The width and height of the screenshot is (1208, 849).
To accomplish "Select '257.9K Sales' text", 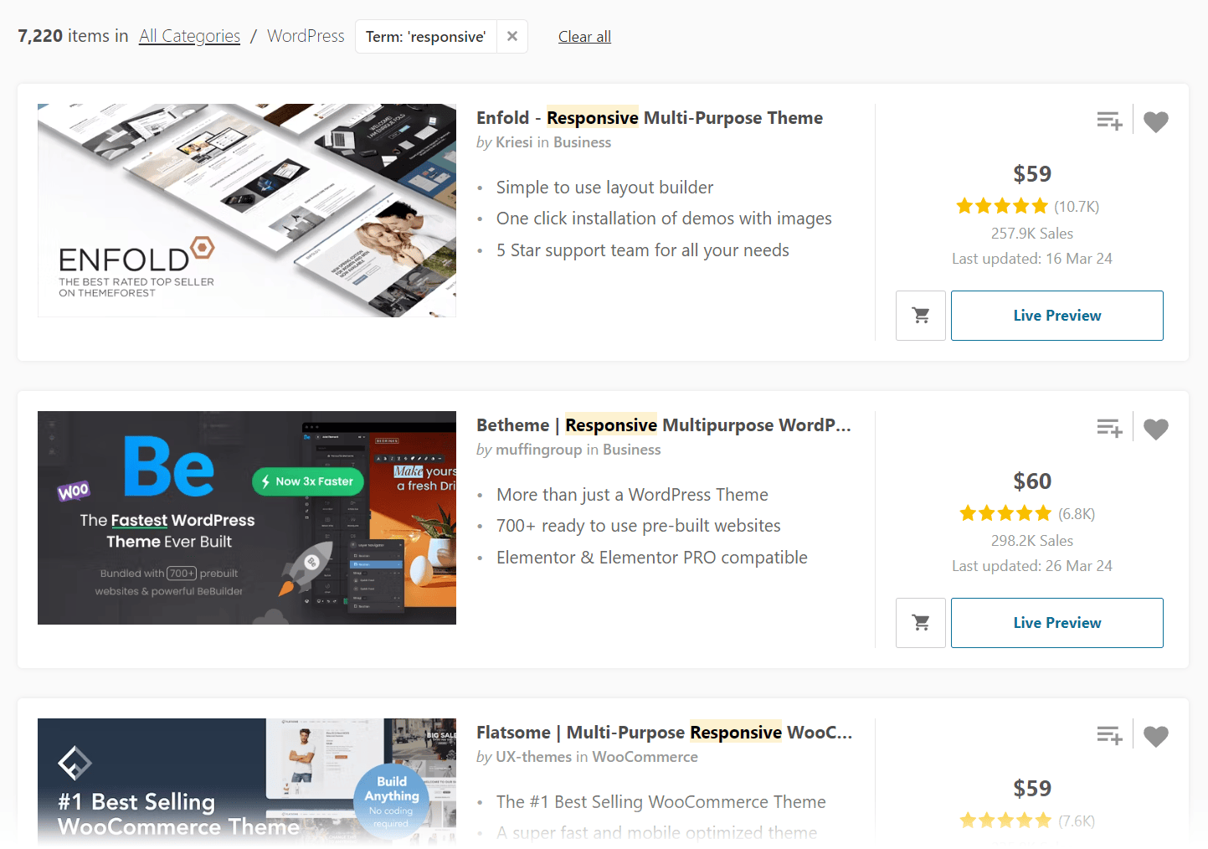I will (x=1032, y=234).
